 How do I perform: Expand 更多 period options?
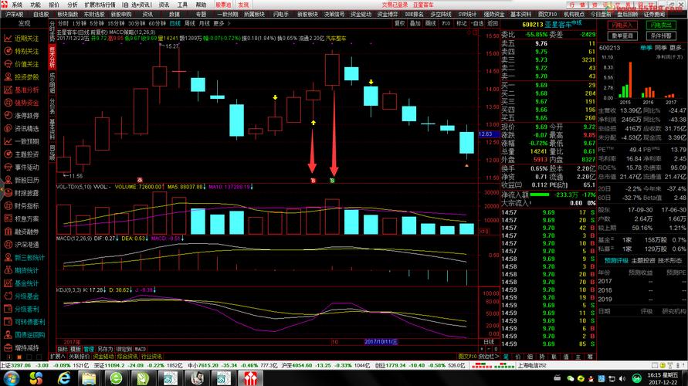(x=221, y=23)
